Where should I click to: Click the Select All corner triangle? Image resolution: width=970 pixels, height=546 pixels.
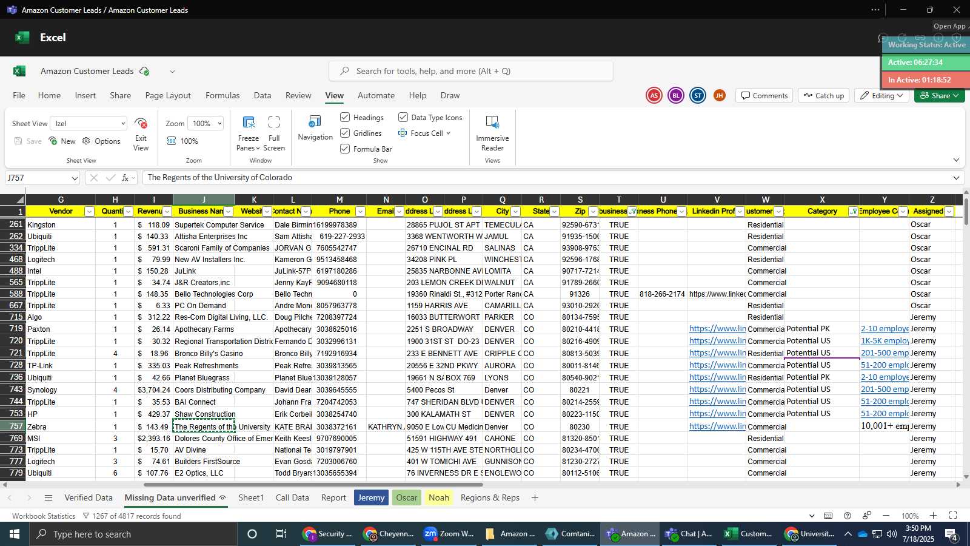tap(20, 200)
